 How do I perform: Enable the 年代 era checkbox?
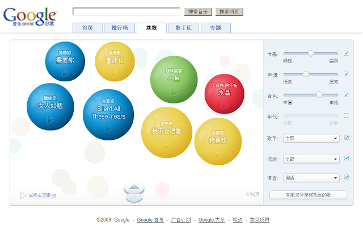click(346, 115)
